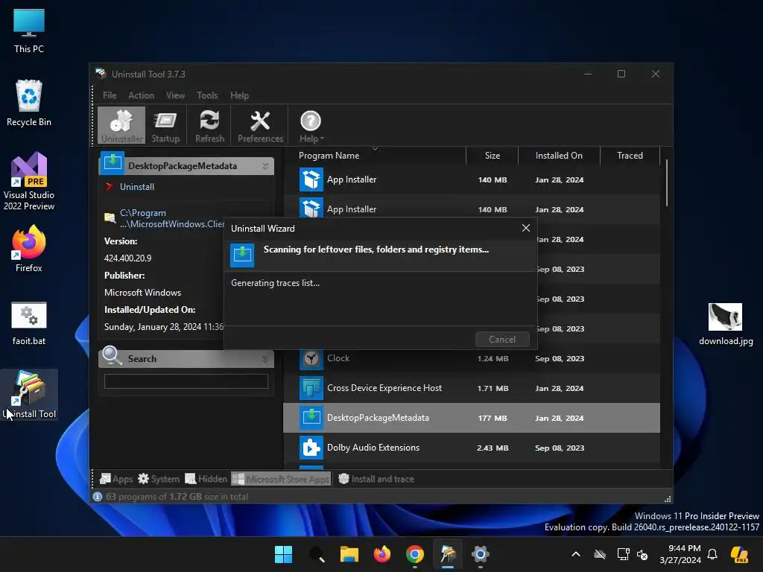Open the Windows Start menu

(283, 554)
